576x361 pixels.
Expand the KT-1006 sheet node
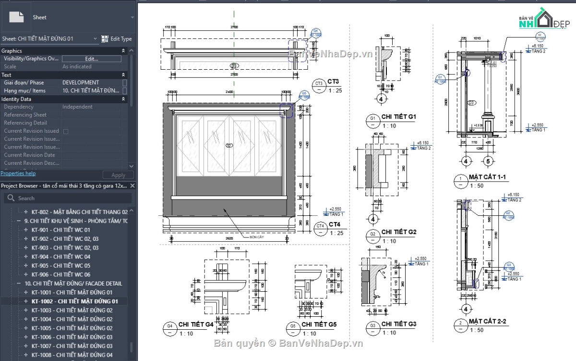26,337
